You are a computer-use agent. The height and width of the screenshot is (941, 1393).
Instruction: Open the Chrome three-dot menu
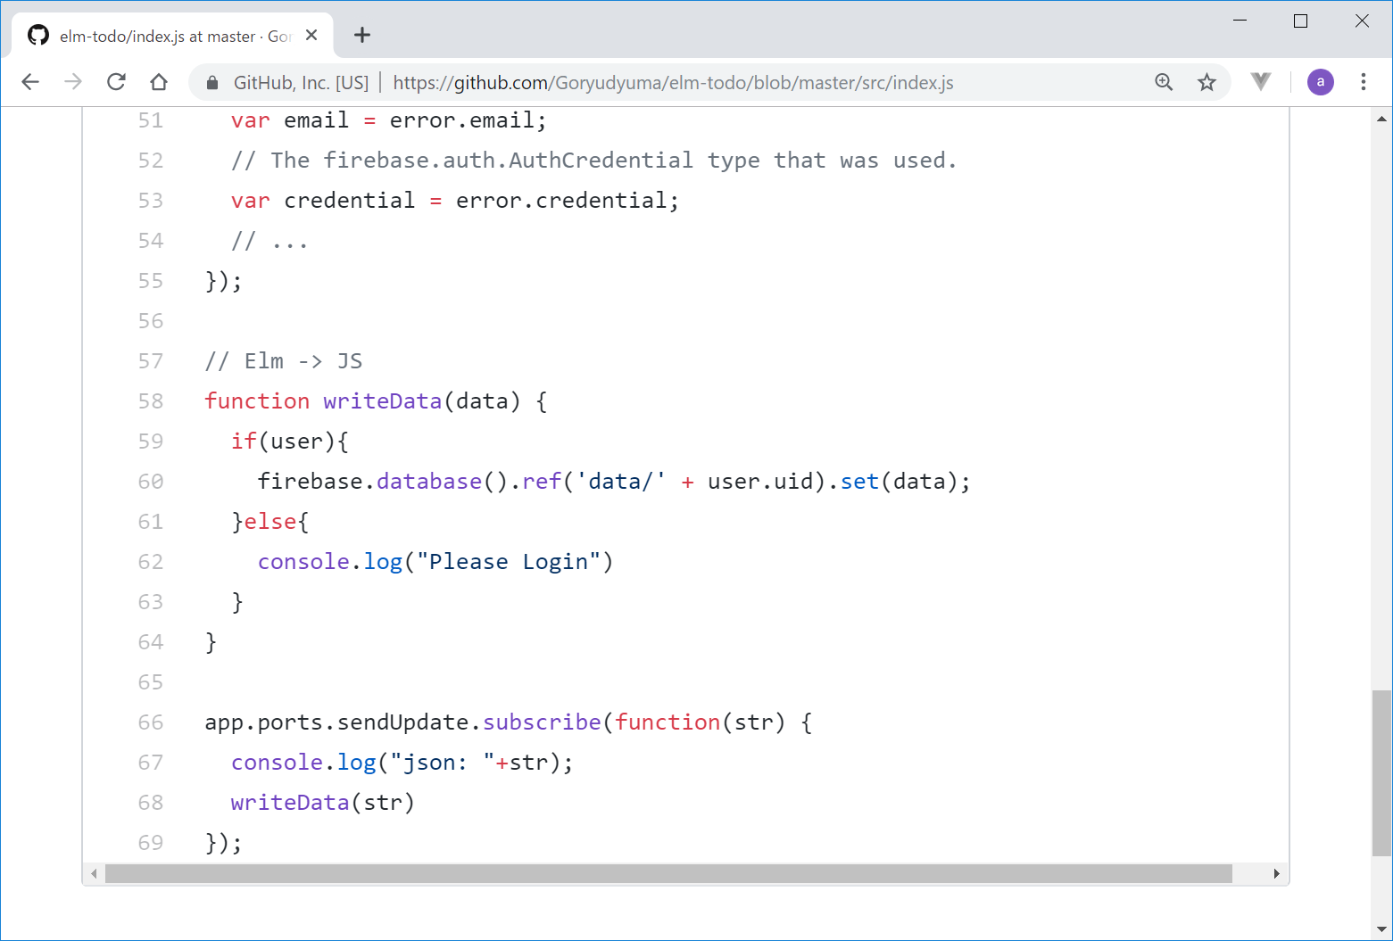(1363, 82)
